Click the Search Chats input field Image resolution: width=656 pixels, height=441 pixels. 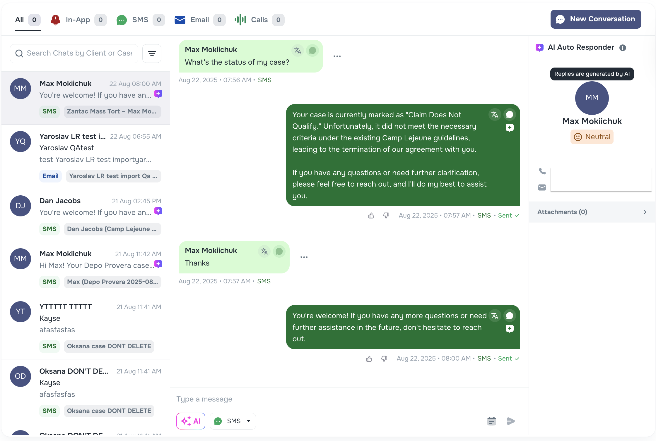pos(74,53)
